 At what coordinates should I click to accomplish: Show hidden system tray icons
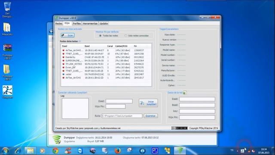point(238,151)
